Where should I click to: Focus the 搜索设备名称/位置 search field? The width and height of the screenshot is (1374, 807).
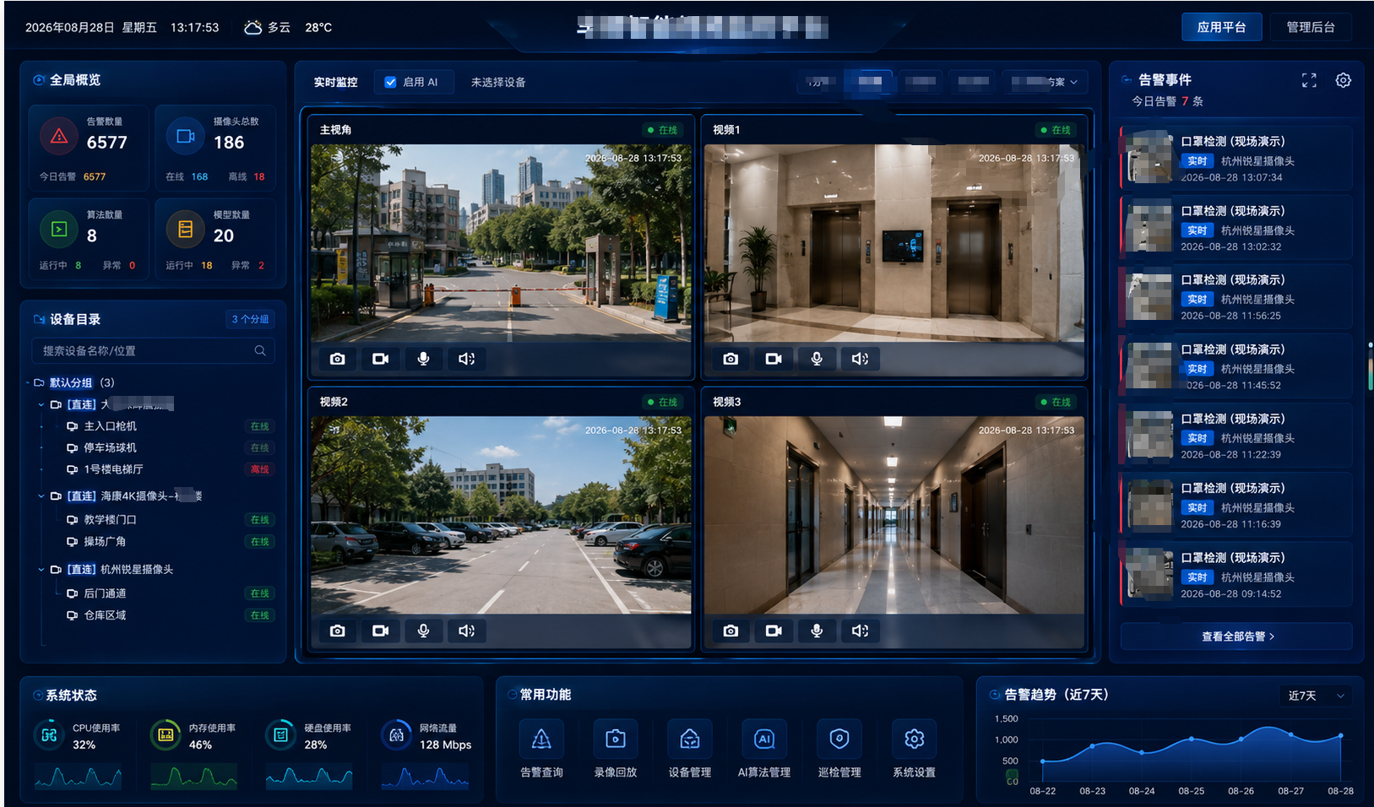[154, 350]
